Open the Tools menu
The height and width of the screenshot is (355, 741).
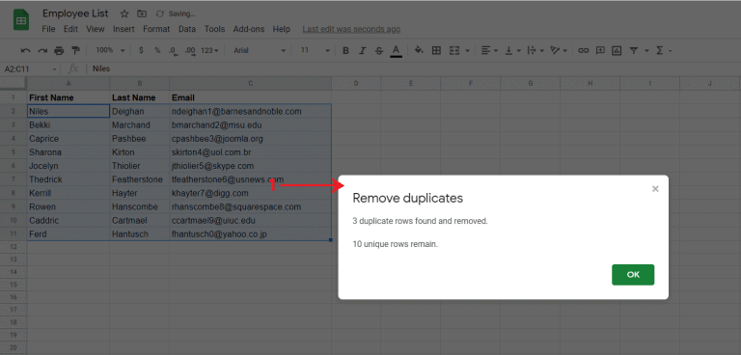coord(214,29)
